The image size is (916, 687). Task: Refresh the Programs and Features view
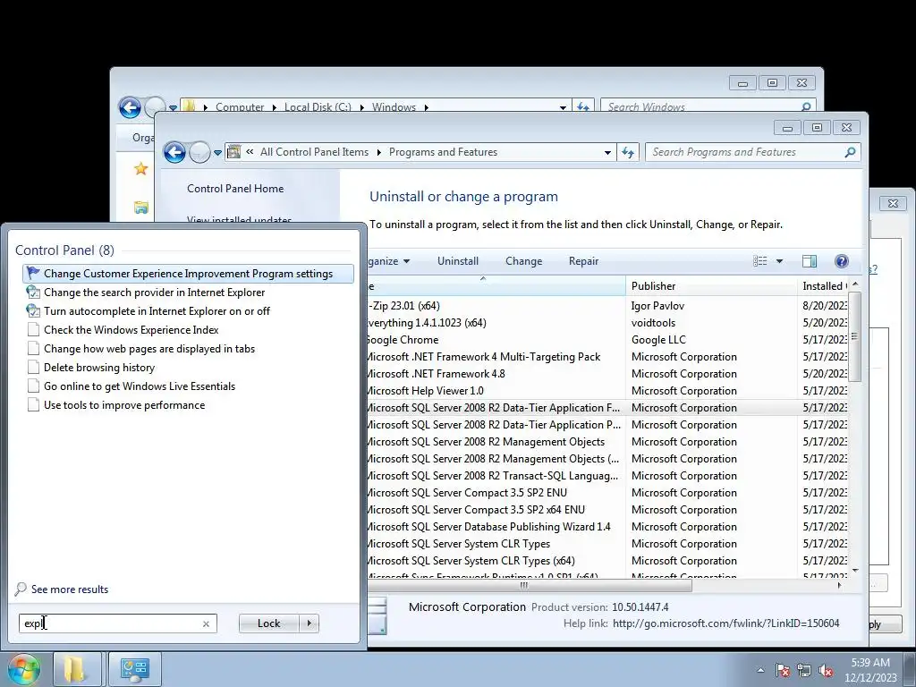pos(628,152)
